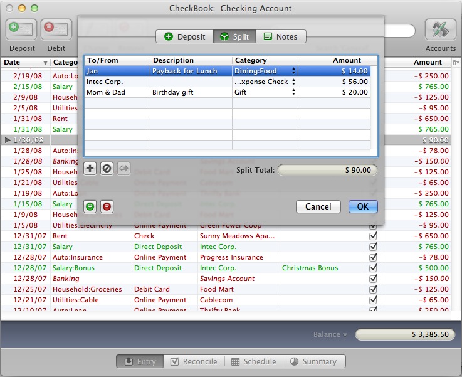Viewport: 462px width, 377px height.
Task: Add a new split row with plus button
Action: click(90, 168)
